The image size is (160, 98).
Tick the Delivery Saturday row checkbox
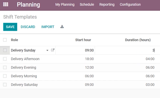(x=5, y=85)
